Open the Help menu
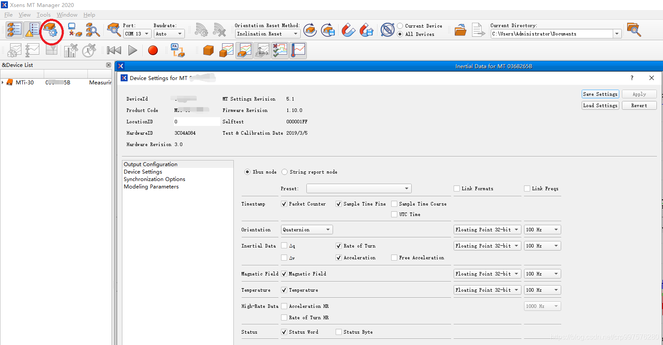Screen dimensions: 663x345 tap(89, 15)
